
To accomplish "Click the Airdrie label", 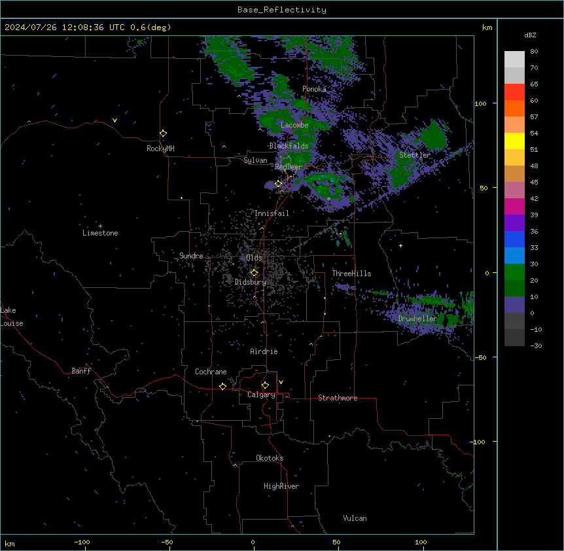I will pos(264,351).
